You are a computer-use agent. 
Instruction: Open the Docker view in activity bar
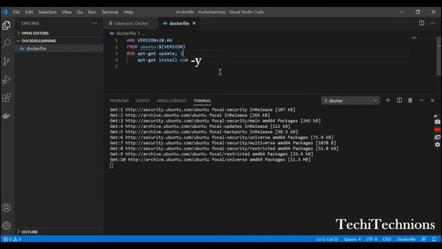(6, 116)
